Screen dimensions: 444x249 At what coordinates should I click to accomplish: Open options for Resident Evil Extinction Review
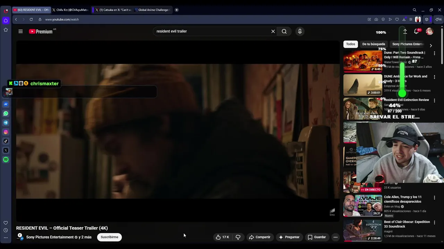[x=434, y=101]
